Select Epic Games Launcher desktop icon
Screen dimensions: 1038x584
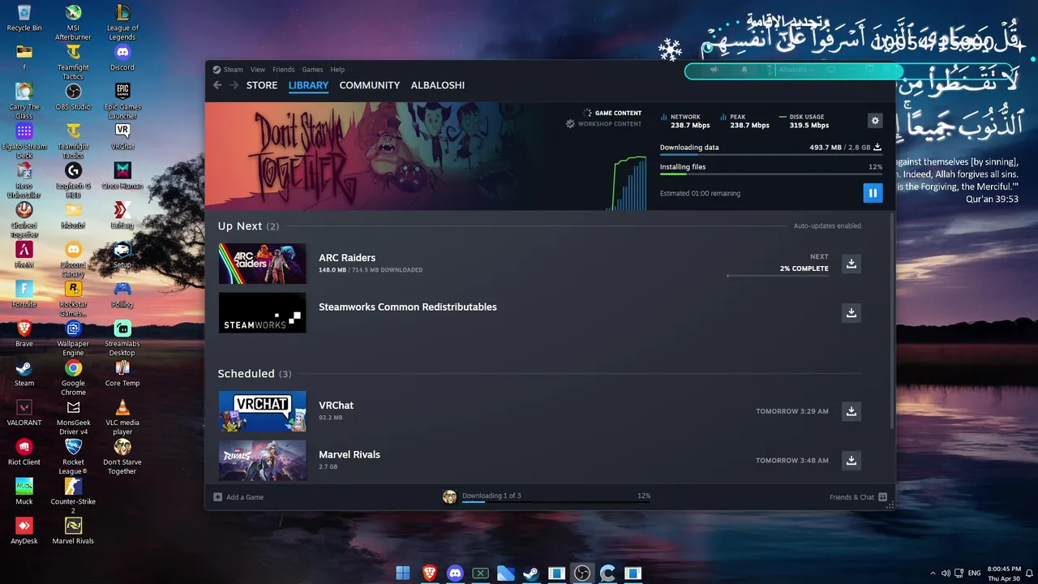[x=122, y=101]
